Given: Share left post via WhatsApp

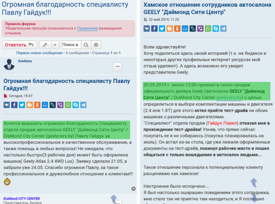Looking at the screenshot, I should click(68, 105).
